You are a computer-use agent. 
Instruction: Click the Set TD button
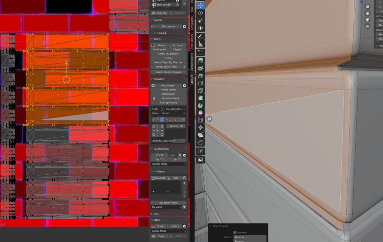177,159
